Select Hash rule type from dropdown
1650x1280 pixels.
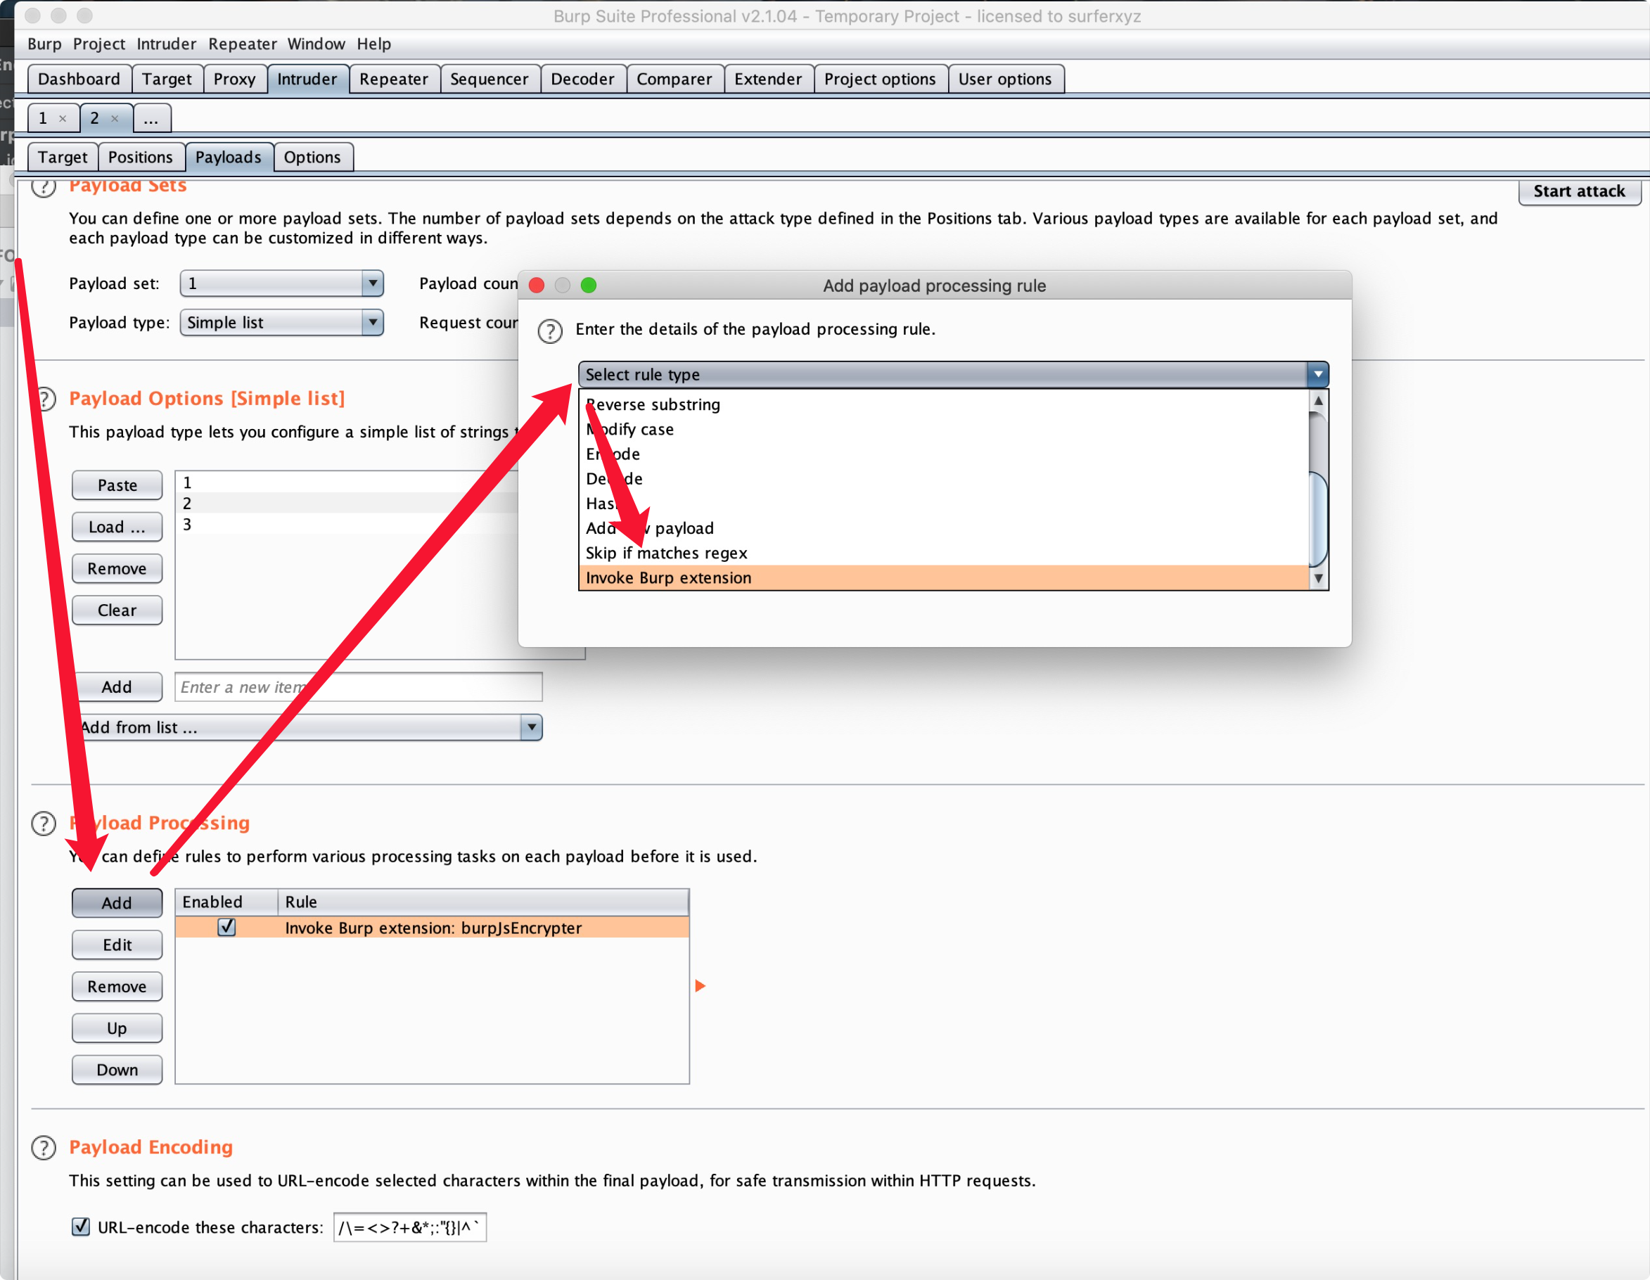pyautogui.click(x=606, y=504)
